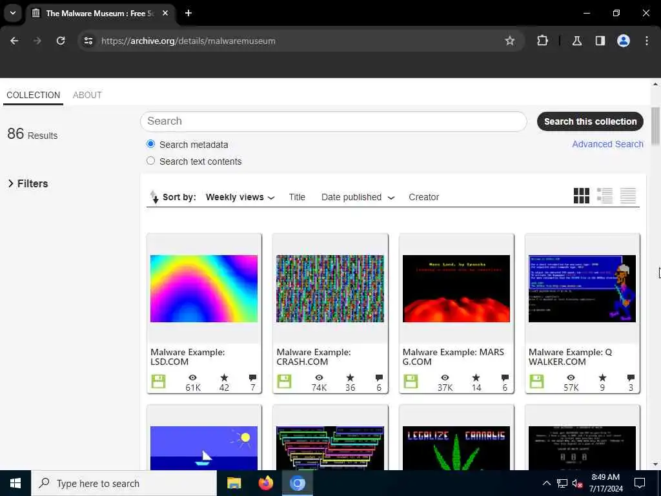The height and width of the screenshot is (496, 661).
Task: Open the Weekly views sort dropdown
Action: 240,197
